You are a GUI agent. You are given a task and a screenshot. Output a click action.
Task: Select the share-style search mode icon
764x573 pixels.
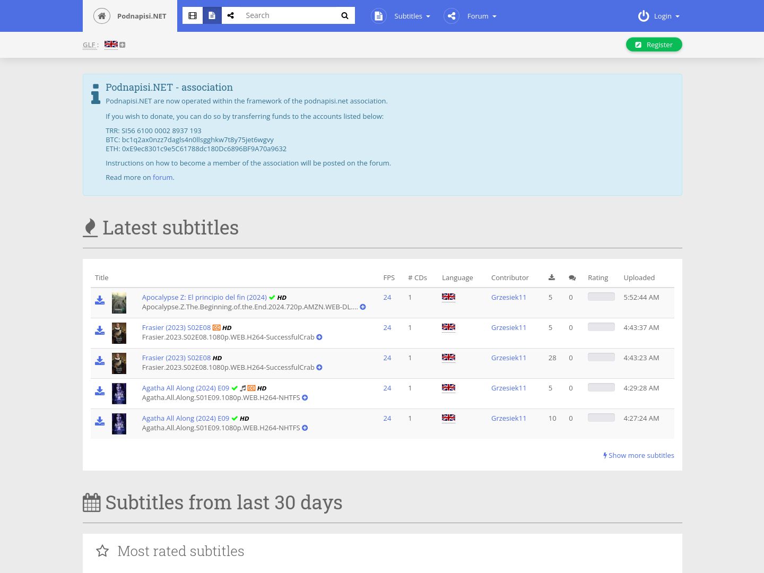coord(230,15)
